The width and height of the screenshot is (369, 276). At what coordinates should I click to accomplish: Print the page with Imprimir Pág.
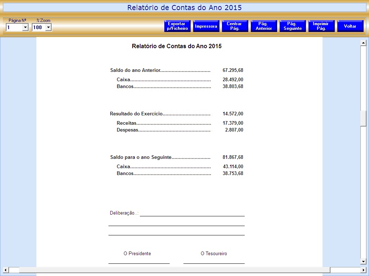[321, 26]
